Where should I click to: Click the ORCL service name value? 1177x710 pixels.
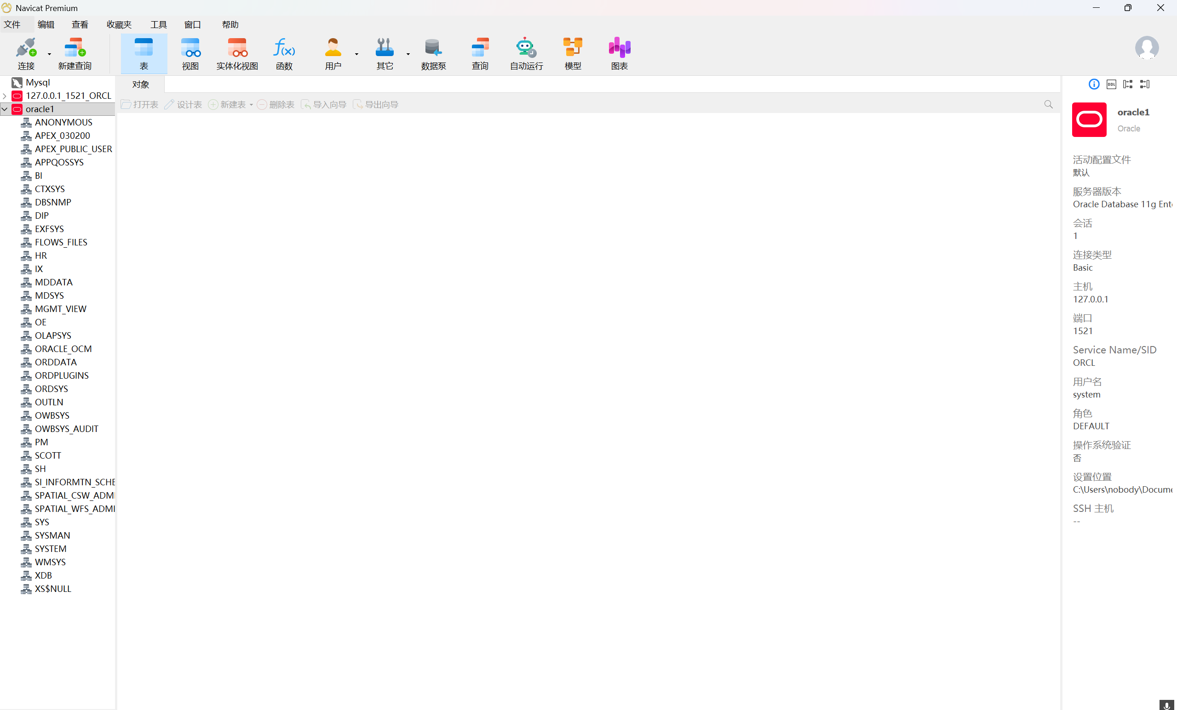1084,363
